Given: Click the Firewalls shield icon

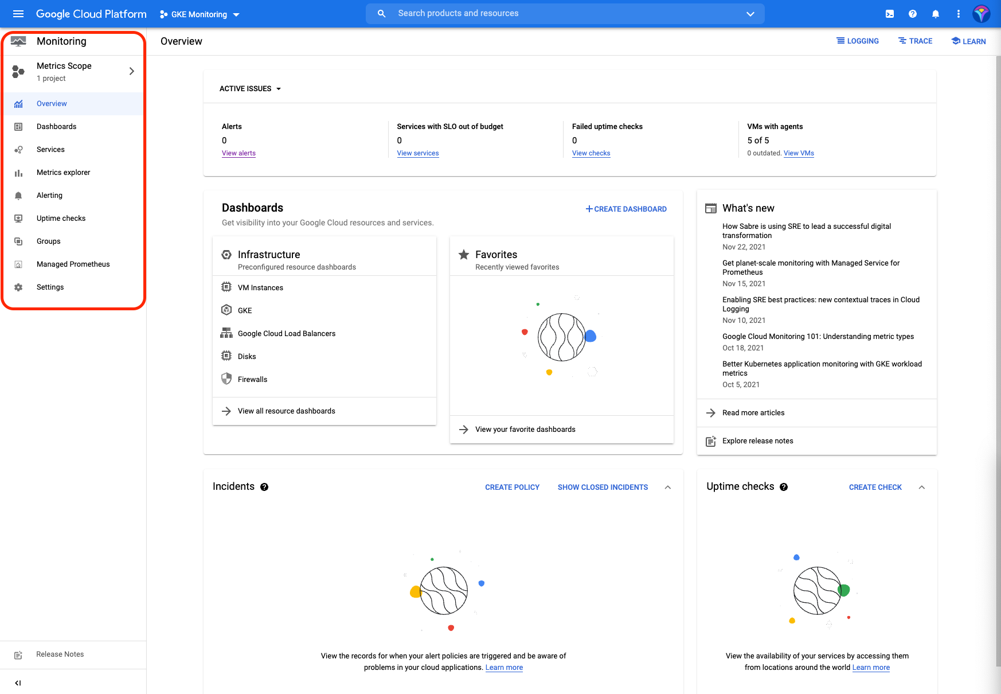Looking at the screenshot, I should 226,379.
